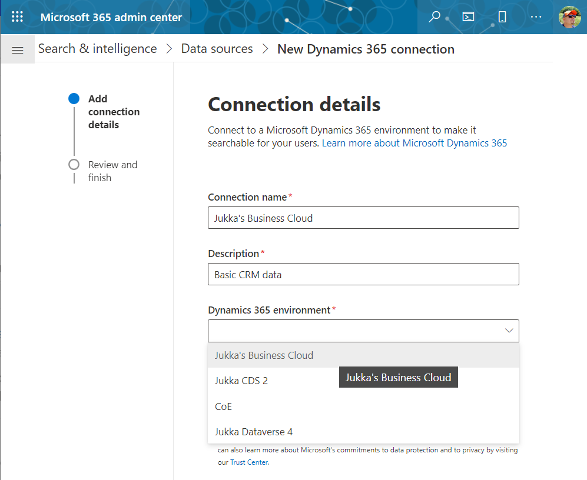Image resolution: width=587 pixels, height=480 pixels.
Task: Open the more options ellipsis in header
Action: 536,17
